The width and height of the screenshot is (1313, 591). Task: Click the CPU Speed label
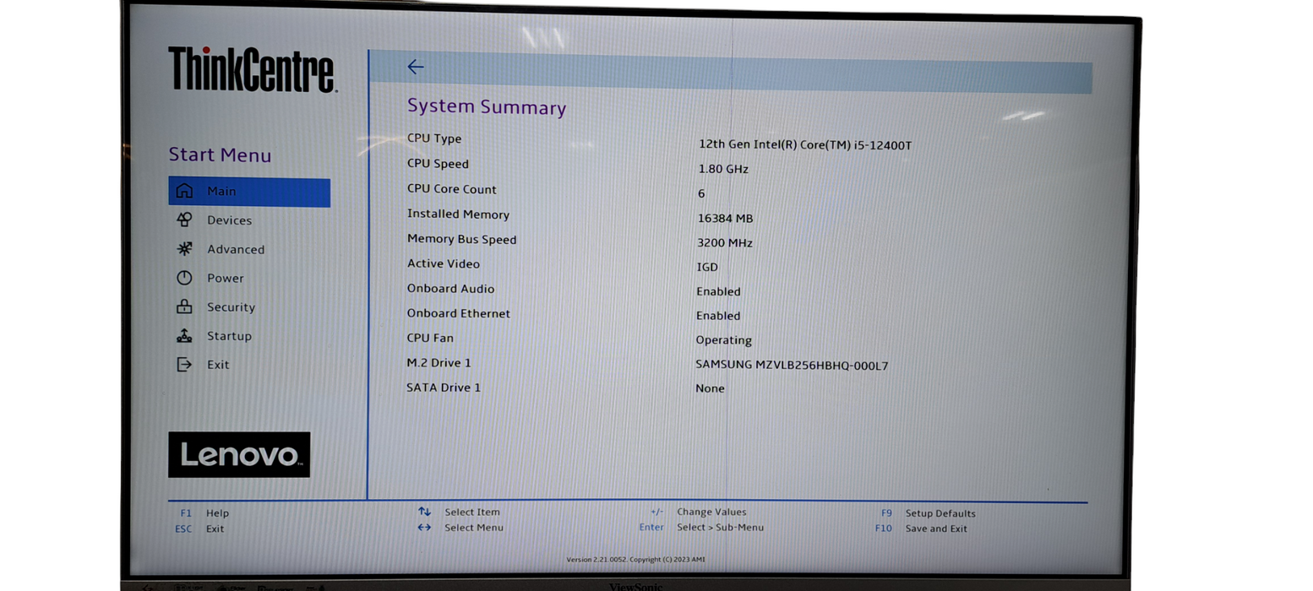(438, 164)
